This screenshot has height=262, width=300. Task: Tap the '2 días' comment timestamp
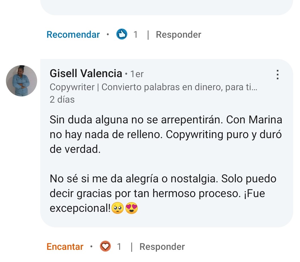pyautogui.click(x=62, y=100)
